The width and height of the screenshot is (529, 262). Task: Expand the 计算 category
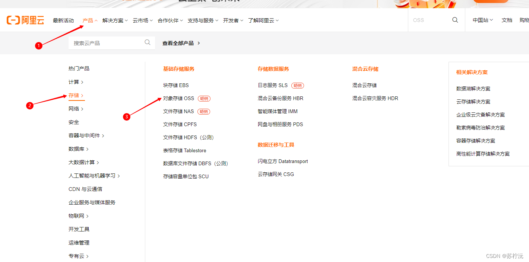(76, 82)
